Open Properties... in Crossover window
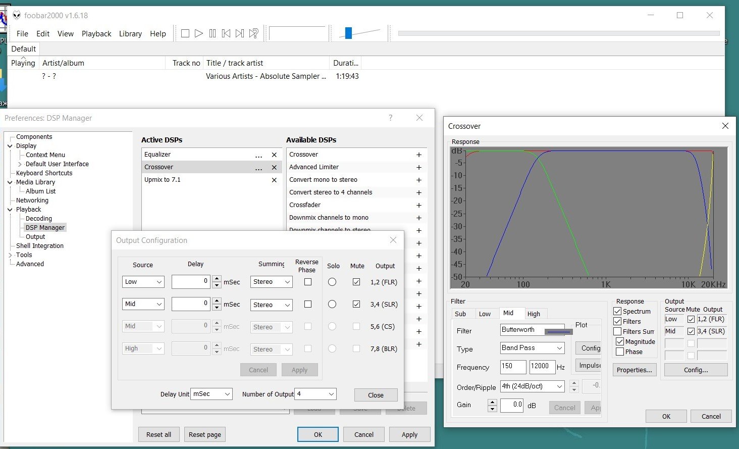The image size is (739, 449). coord(635,370)
